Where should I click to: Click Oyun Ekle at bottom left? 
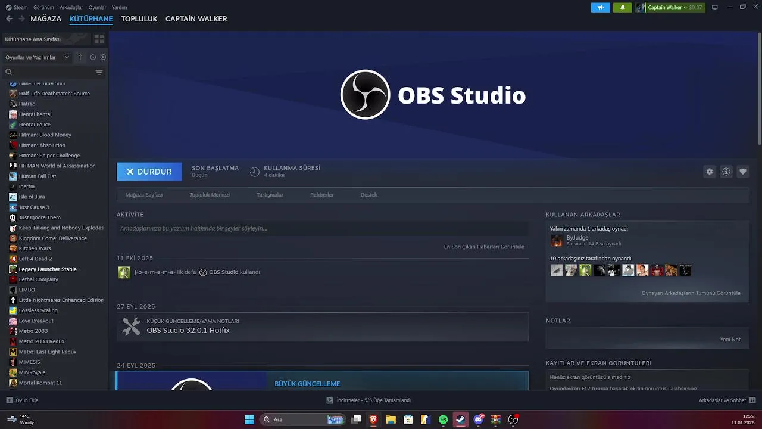[22, 400]
